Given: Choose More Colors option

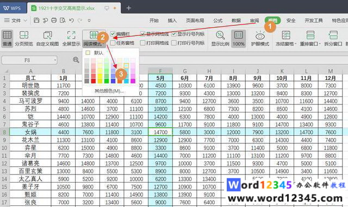Looking at the screenshot, I should coord(109,91).
